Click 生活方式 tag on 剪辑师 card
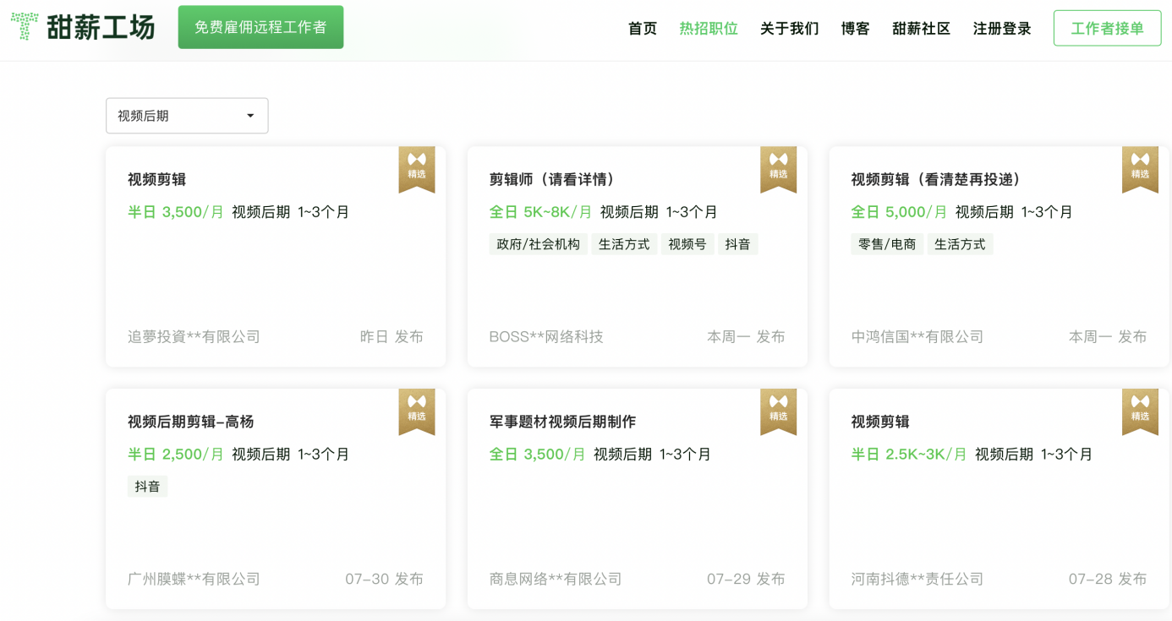 [x=624, y=244]
